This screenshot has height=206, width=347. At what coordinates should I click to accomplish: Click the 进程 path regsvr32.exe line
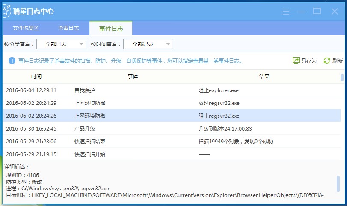57,189
